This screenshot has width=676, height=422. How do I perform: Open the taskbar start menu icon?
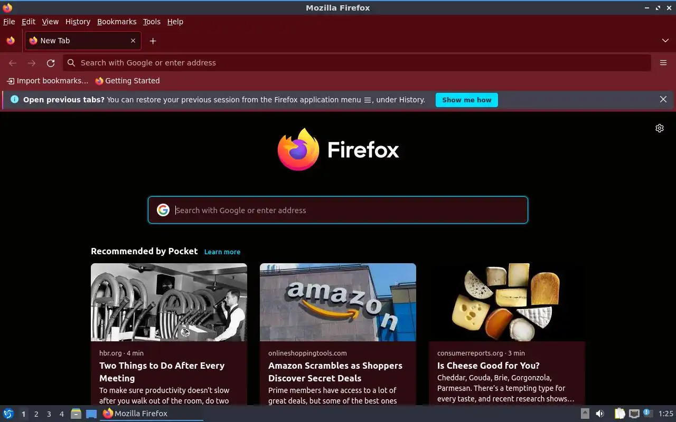[8, 414]
